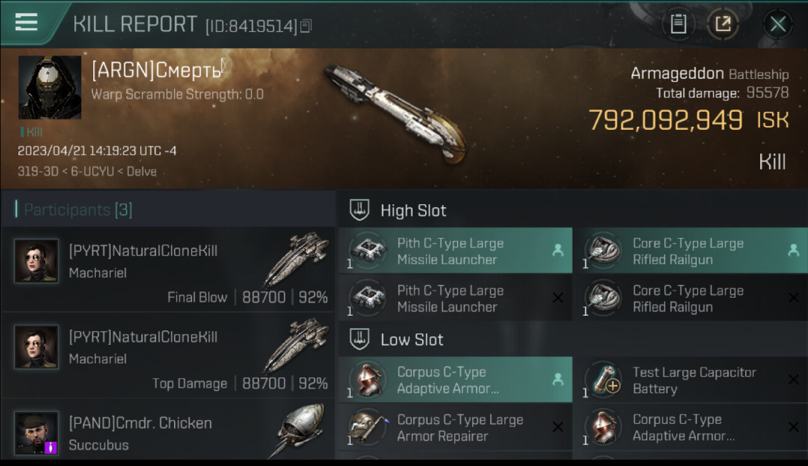Click Corpus C-Type Large Armor Repairer icon

tap(367, 427)
